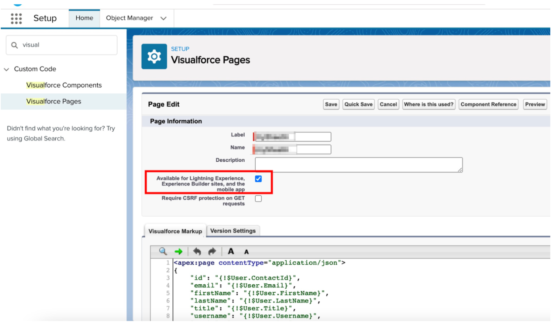Switch to the Version Settings tab
551x322 pixels.
tap(233, 231)
